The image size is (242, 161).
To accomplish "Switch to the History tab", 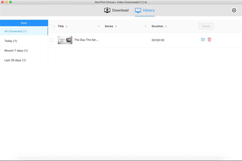I will 145,10.
